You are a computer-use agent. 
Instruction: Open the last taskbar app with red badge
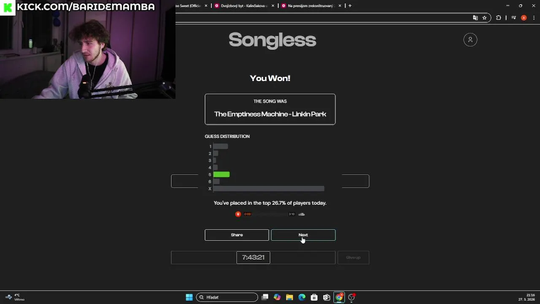tap(351, 297)
